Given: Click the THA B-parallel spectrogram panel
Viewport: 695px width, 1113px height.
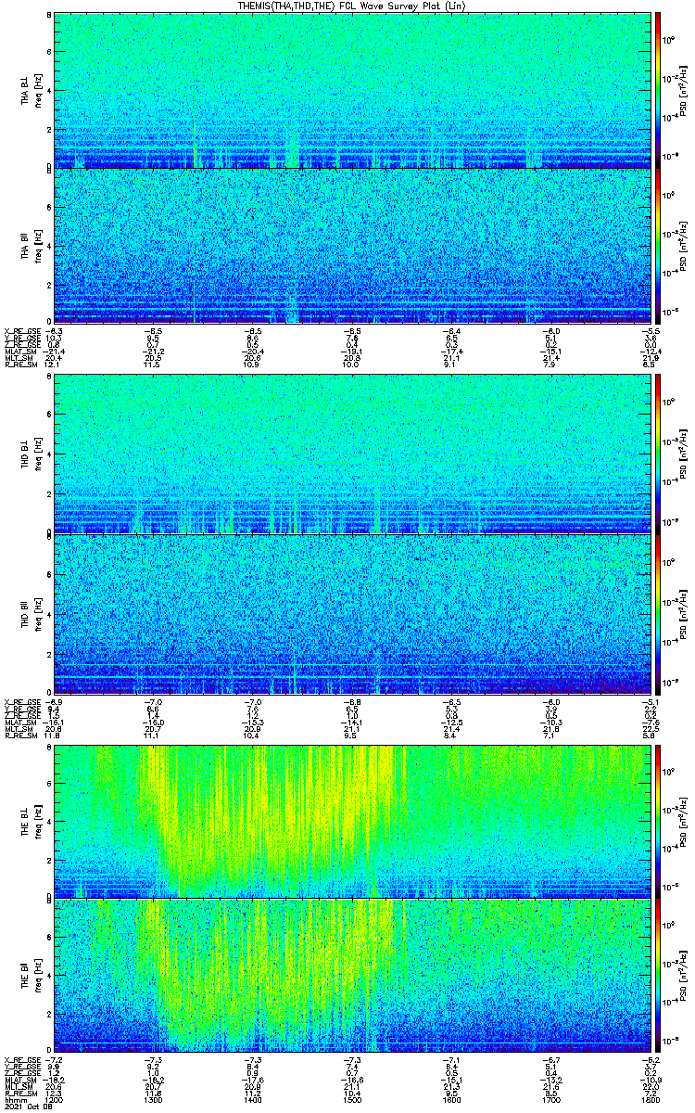Looking at the screenshot, I should coord(353,246).
